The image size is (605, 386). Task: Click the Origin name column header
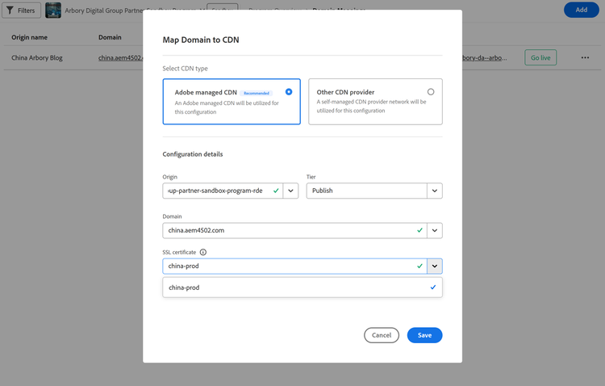coord(29,37)
